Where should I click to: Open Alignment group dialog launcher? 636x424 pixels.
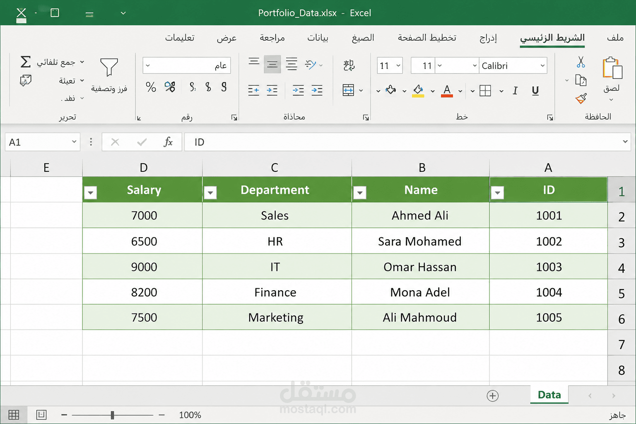click(366, 118)
